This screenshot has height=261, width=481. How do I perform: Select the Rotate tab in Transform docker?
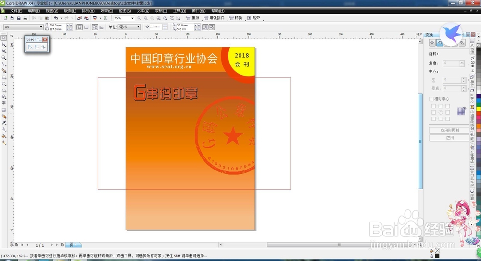(x=440, y=43)
